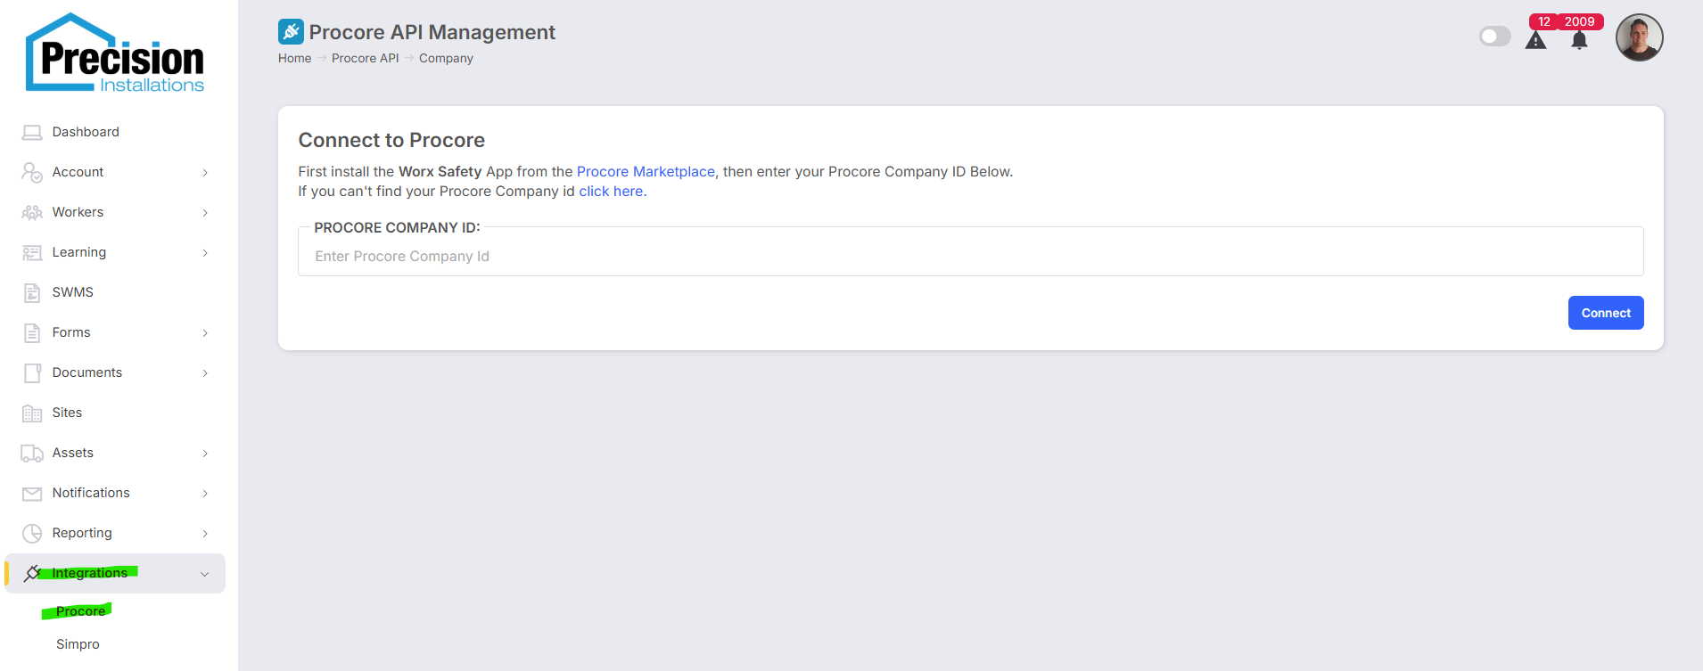This screenshot has height=671, width=1703.
Task: Click the Reporting pie chart icon
Action: point(32,534)
